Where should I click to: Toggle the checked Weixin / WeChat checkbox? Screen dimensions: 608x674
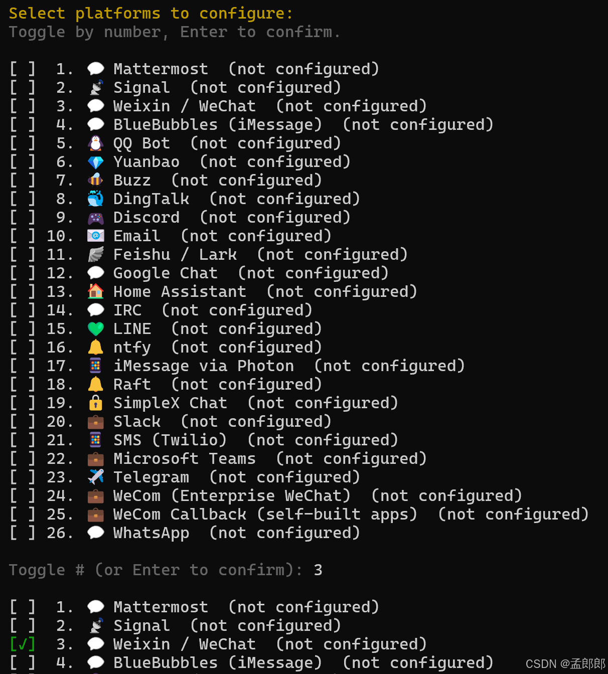tap(23, 644)
